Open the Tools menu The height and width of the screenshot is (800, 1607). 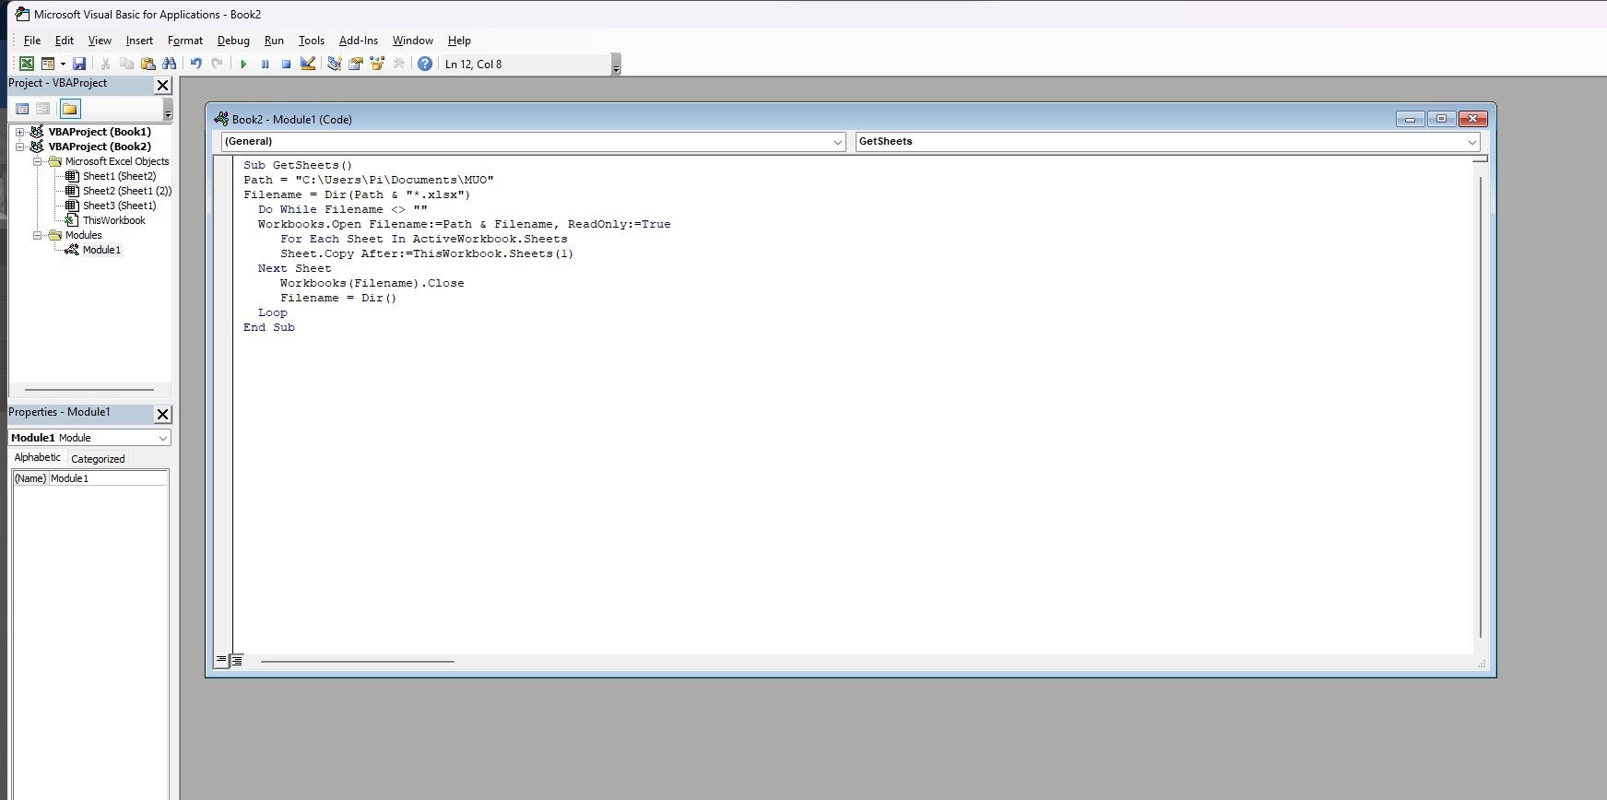[312, 41]
